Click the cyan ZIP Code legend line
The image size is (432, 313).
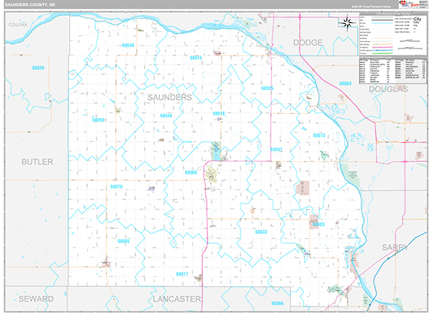[382, 24]
